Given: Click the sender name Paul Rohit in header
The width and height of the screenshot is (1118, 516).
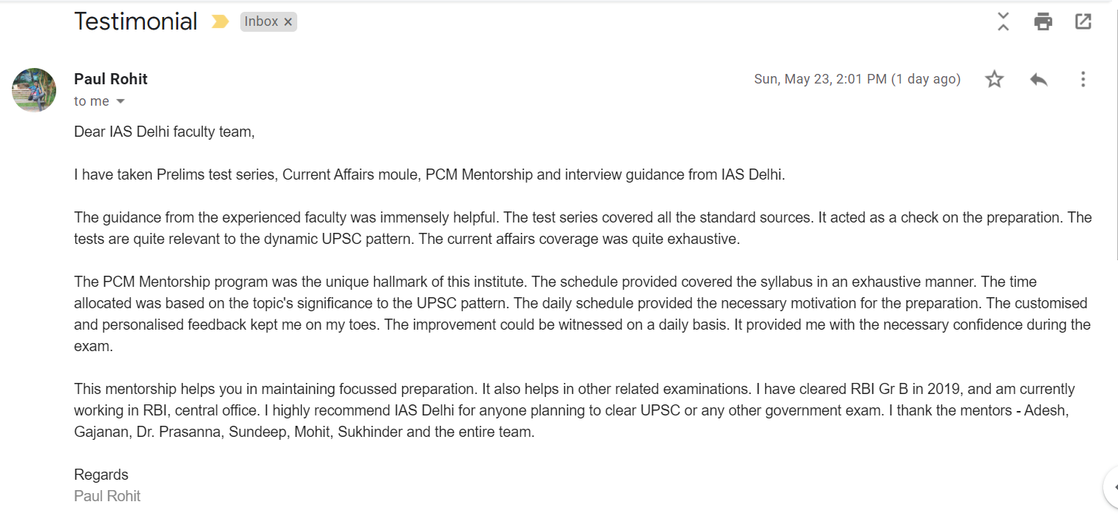Looking at the screenshot, I should (111, 79).
